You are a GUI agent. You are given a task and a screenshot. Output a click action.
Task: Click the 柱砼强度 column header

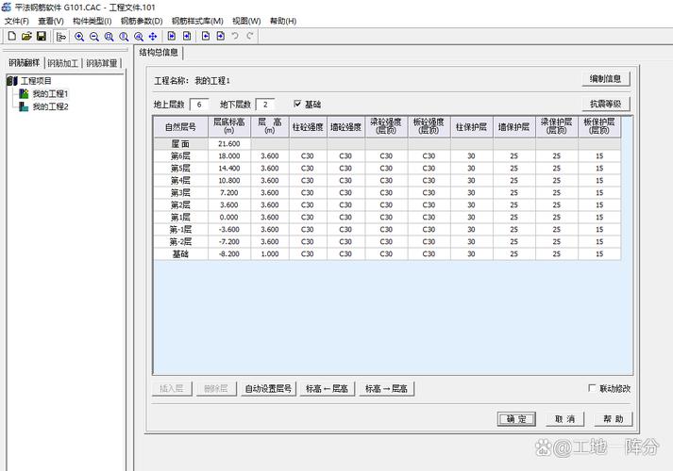(x=308, y=127)
